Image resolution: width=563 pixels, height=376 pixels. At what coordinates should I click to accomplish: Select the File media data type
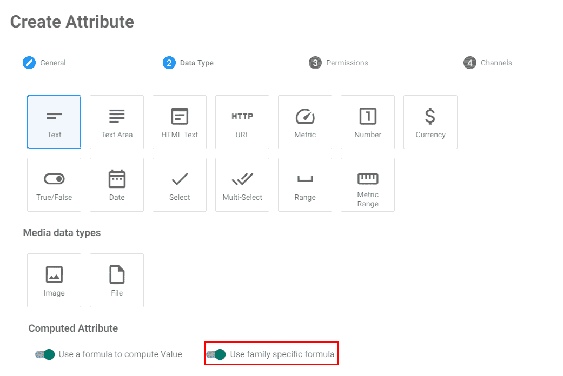click(x=117, y=280)
